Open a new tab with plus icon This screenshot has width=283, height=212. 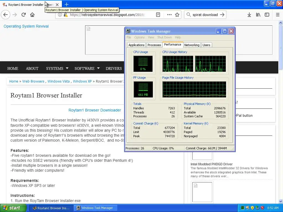pos(66,4)
